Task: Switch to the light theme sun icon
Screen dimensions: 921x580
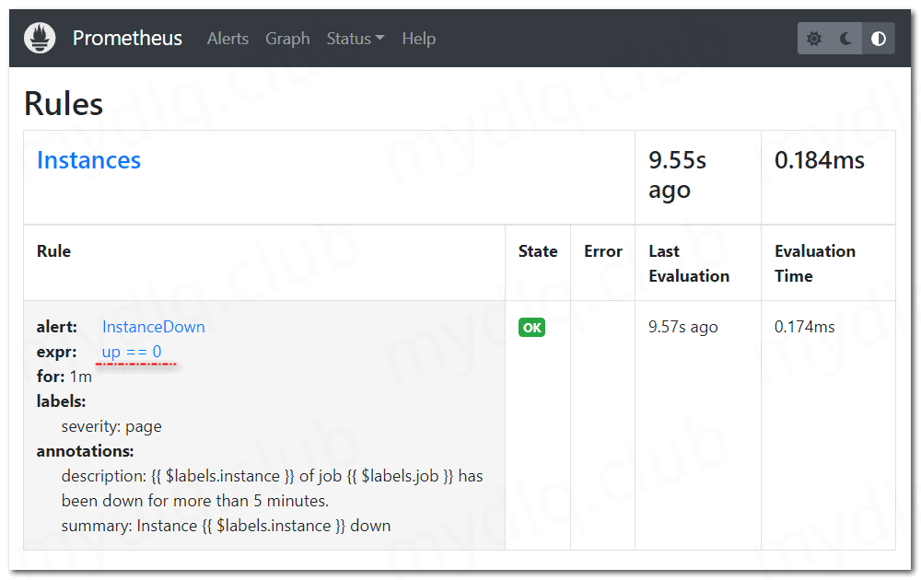Action: click(814, 39)
